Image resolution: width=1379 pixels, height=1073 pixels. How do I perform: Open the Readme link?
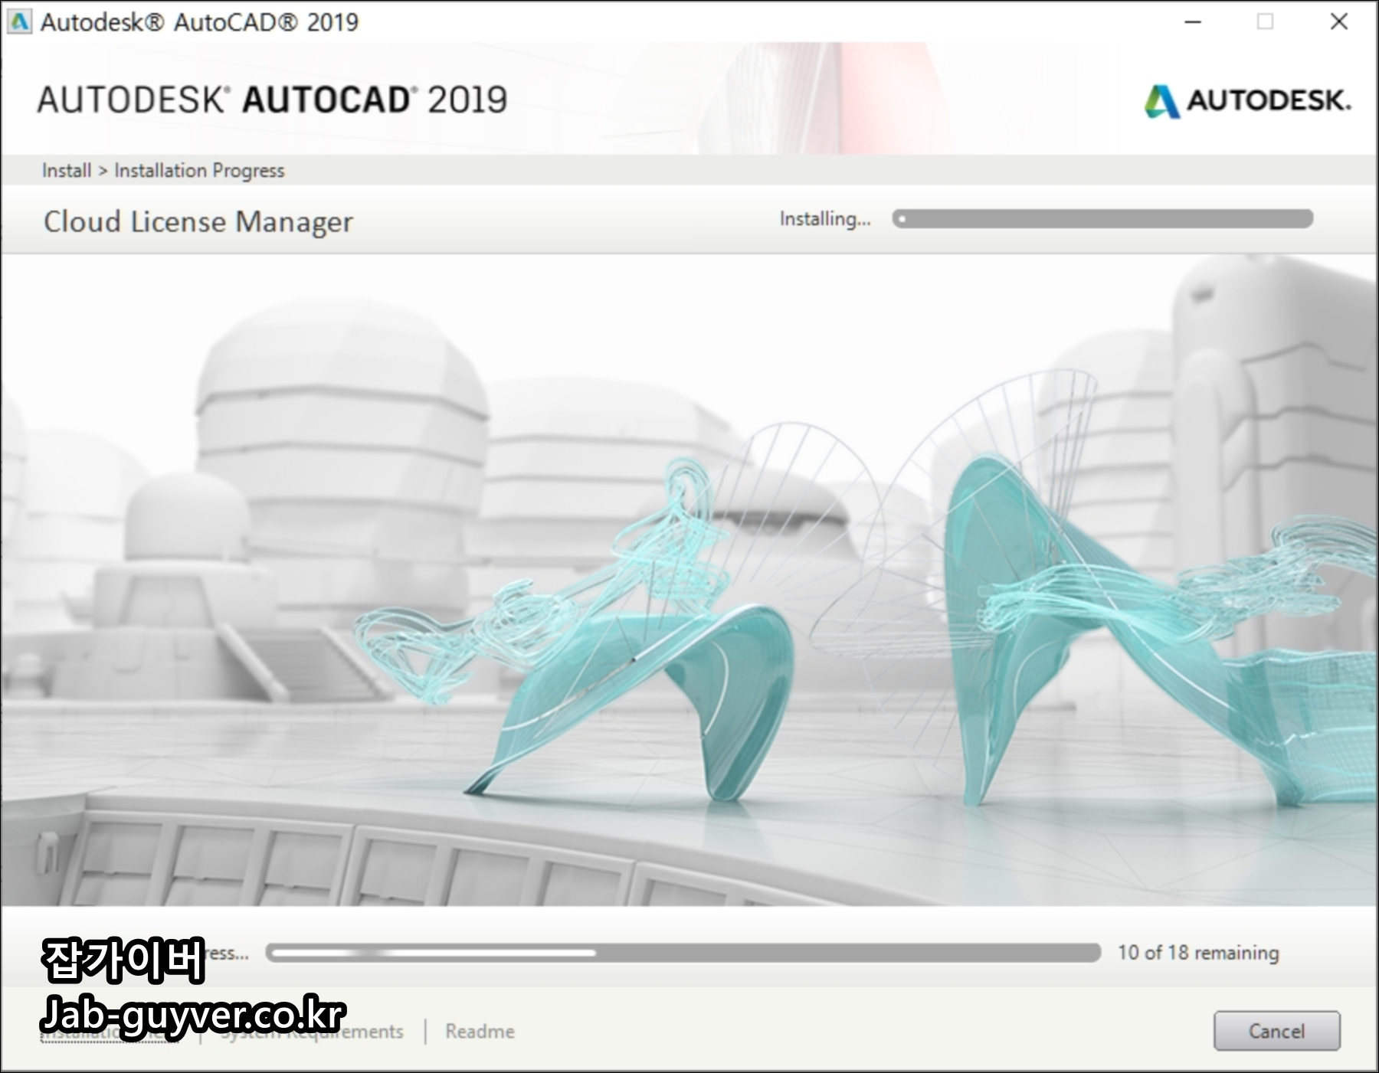(480, 1032)
